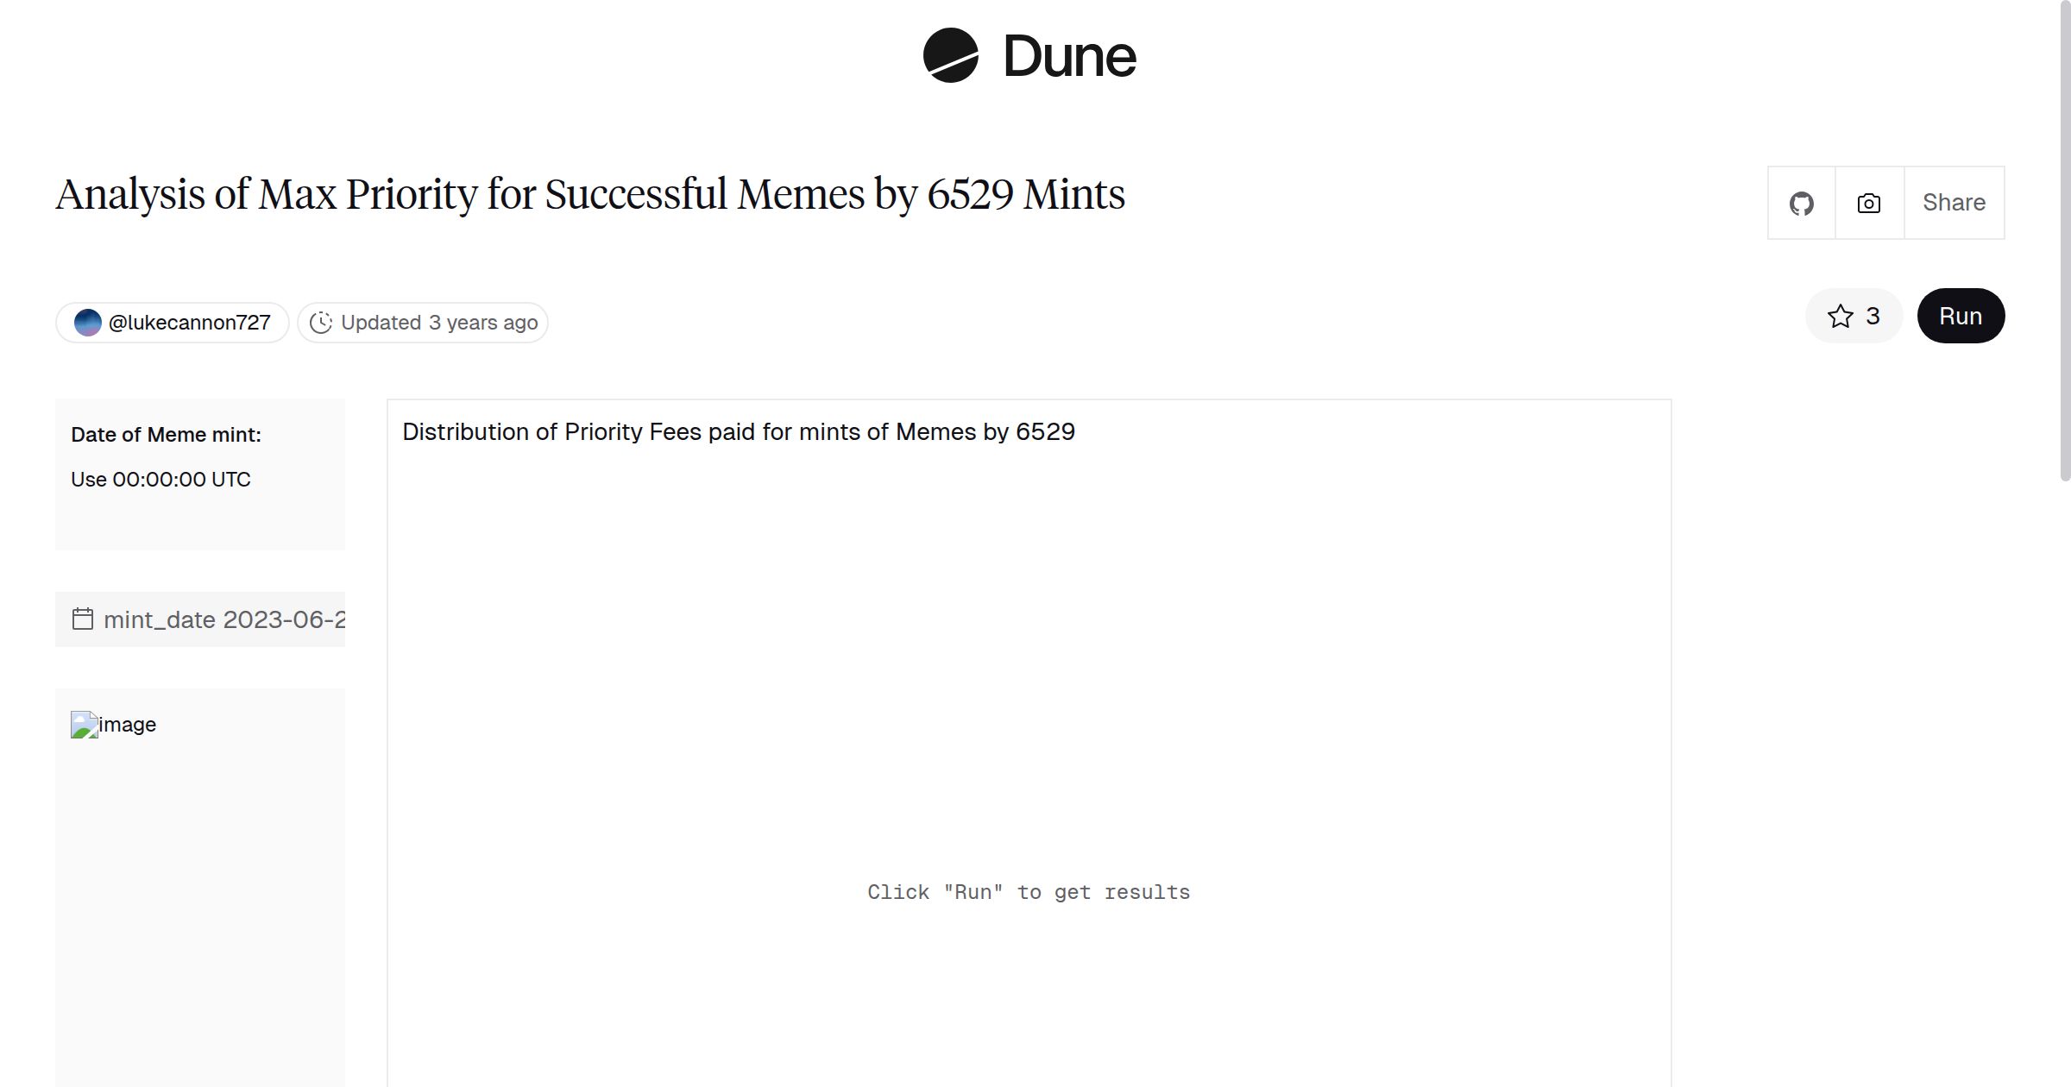The height and width of the screenshot is (1087, 2071).
Task: Click the clock icon in Updated badge
Action: (320, 322)
